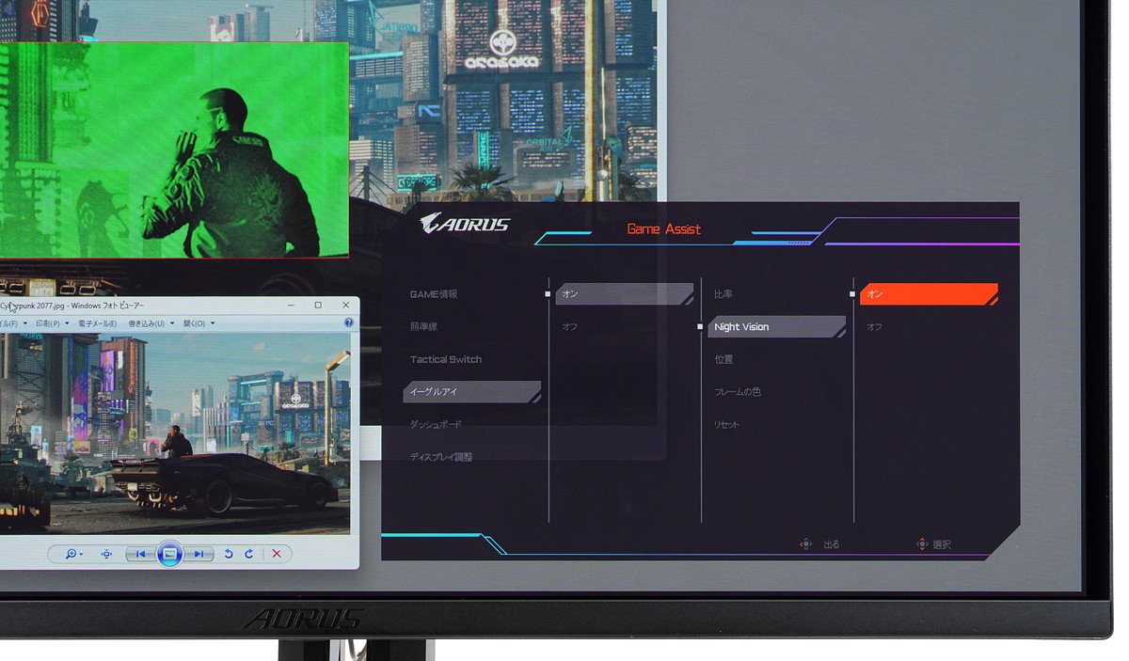
Task: Minimize the Windows Photo Viewer window
Action: (x=291, y=305)
